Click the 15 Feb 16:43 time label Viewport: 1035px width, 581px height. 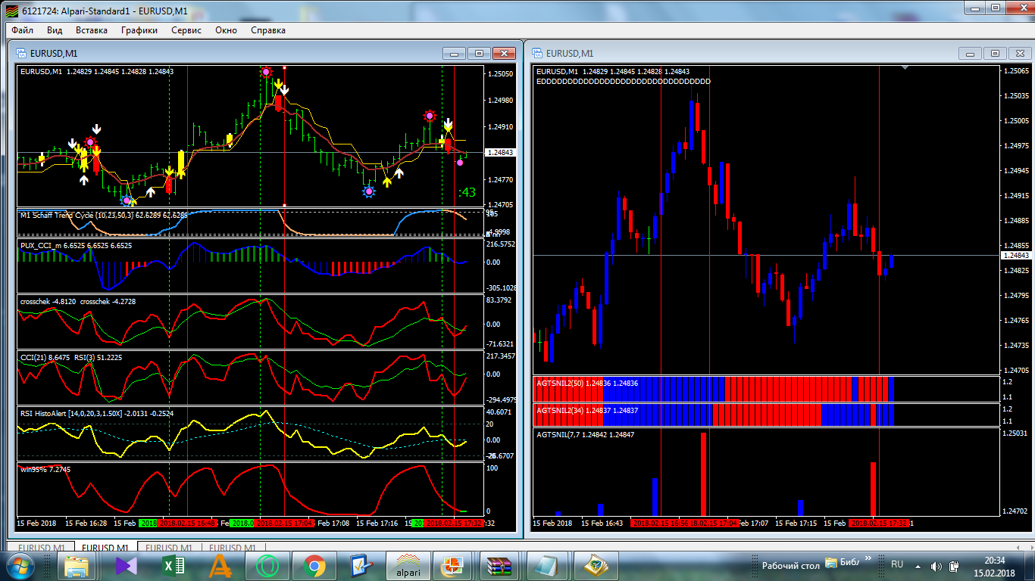point(602,523)
